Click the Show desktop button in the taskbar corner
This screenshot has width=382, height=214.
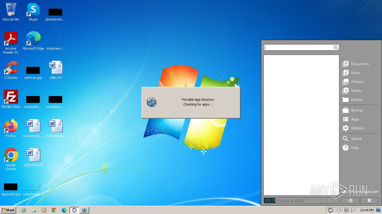(379, 210)
